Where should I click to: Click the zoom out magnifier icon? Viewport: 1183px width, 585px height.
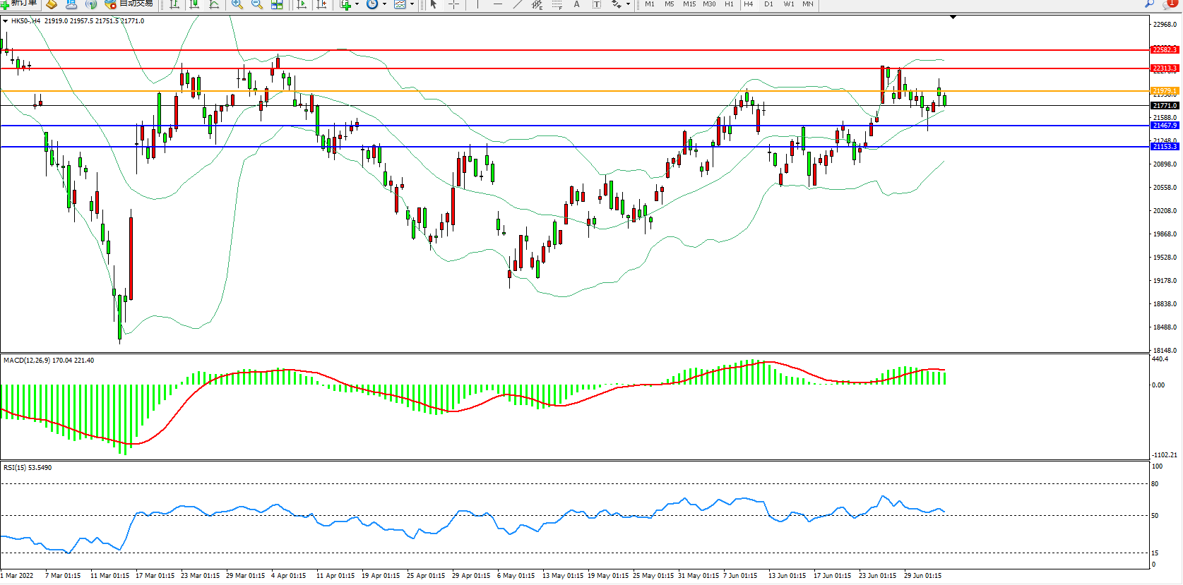257,4
